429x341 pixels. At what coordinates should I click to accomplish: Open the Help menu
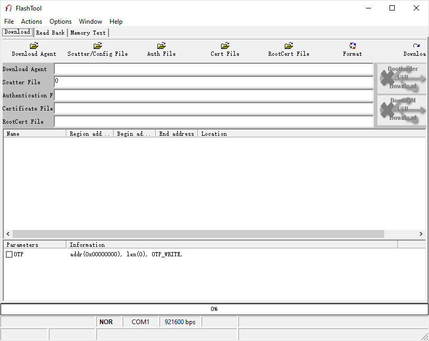coord(116,22)
